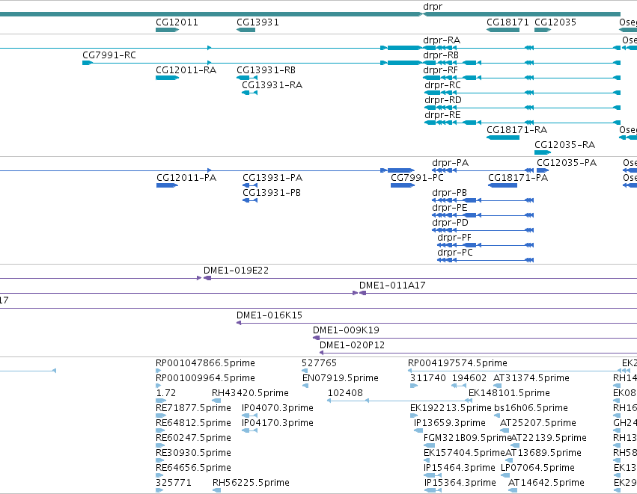Click the CG13931-PA protein label

[272, 178]
